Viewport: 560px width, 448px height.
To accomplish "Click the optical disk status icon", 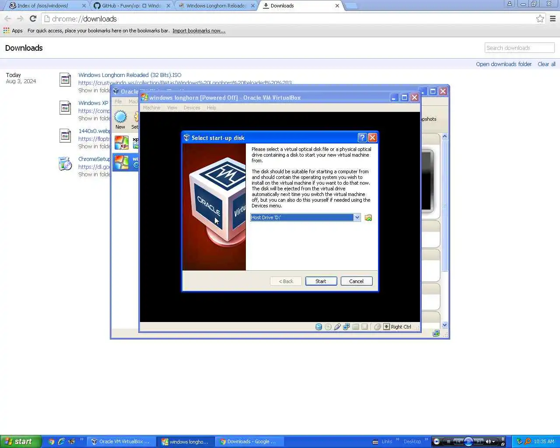I will tap(328, 327).
